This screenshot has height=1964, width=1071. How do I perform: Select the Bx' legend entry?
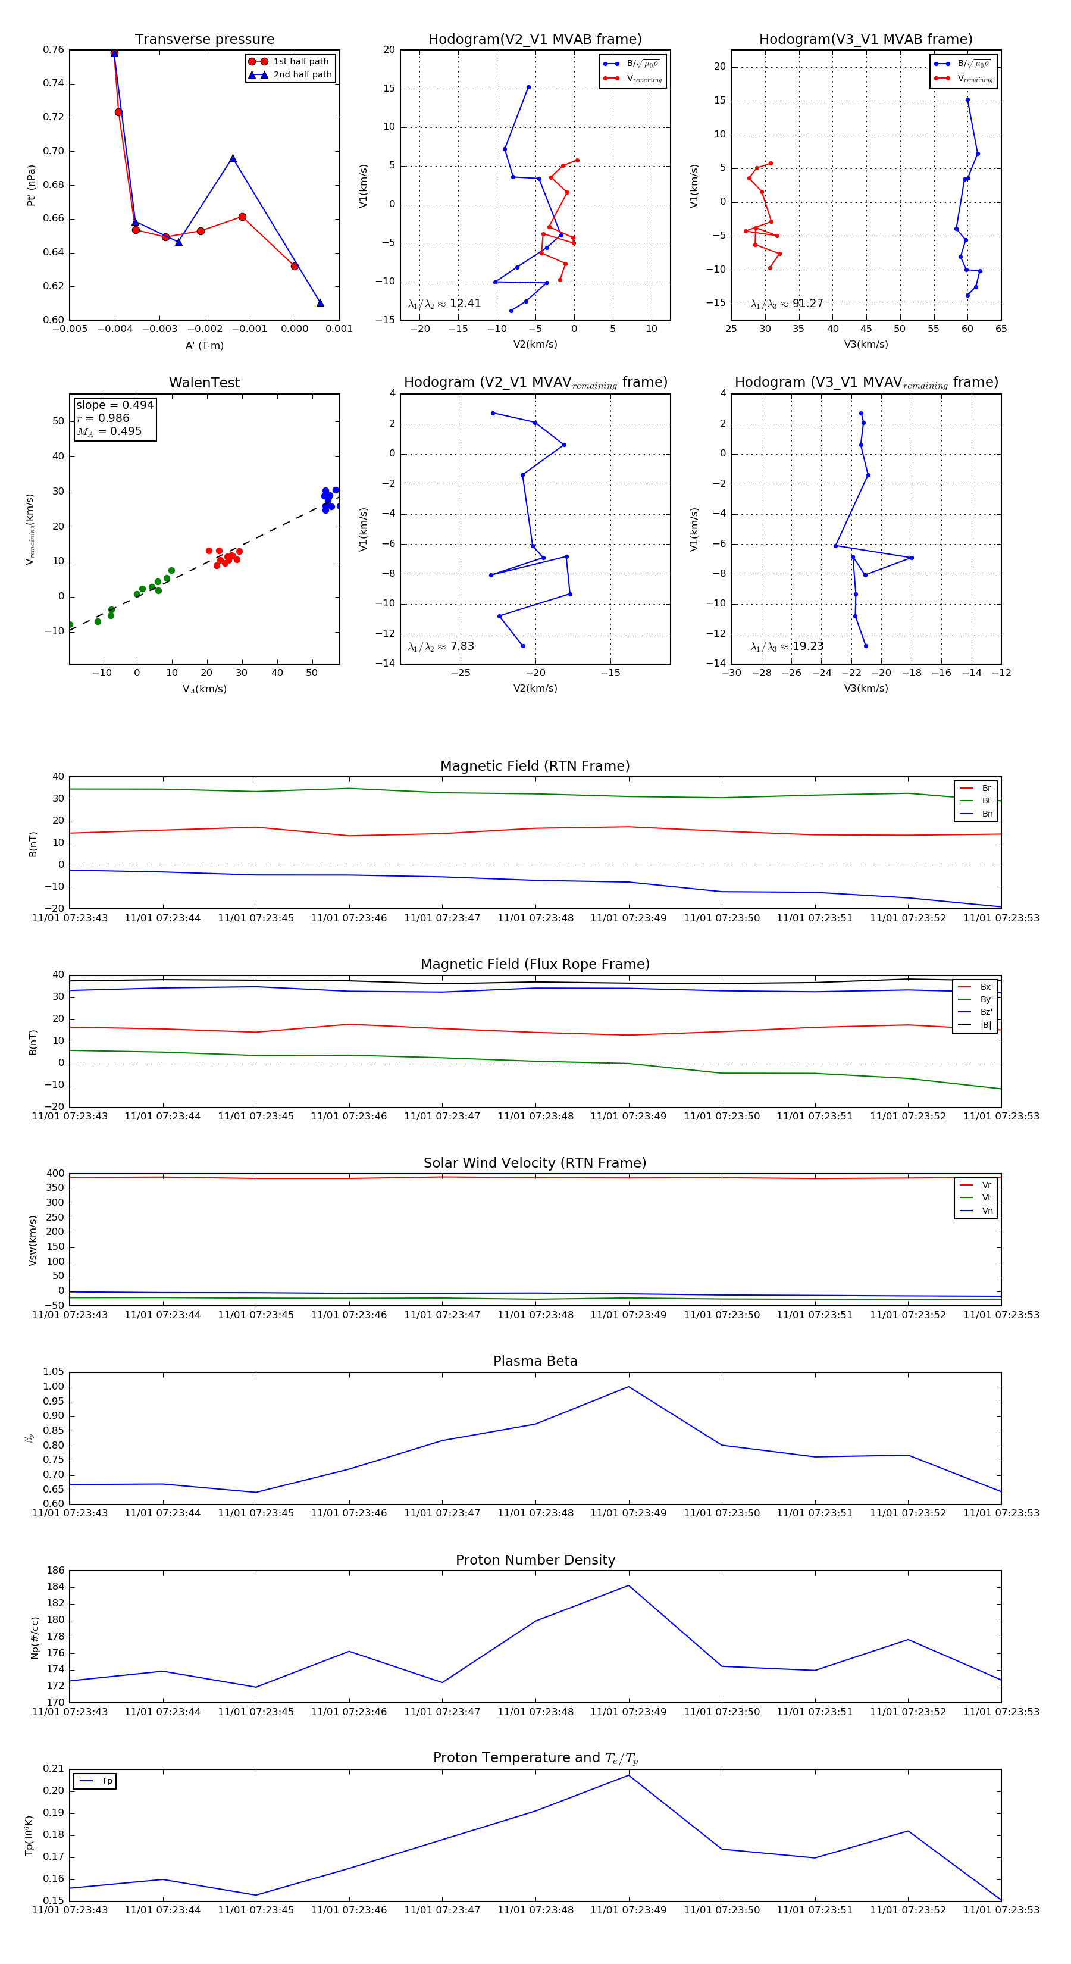point(976,987)
